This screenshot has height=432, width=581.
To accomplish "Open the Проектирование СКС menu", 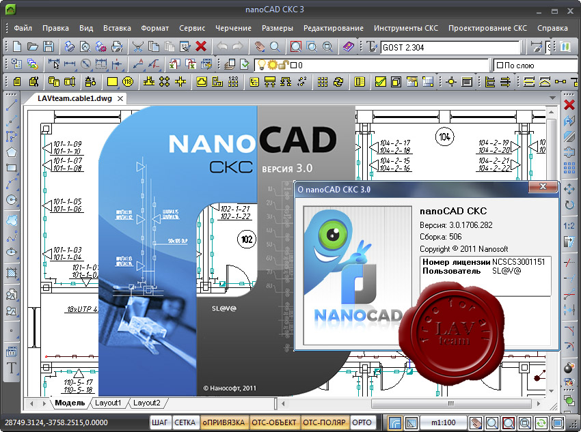I will (487, 28).
